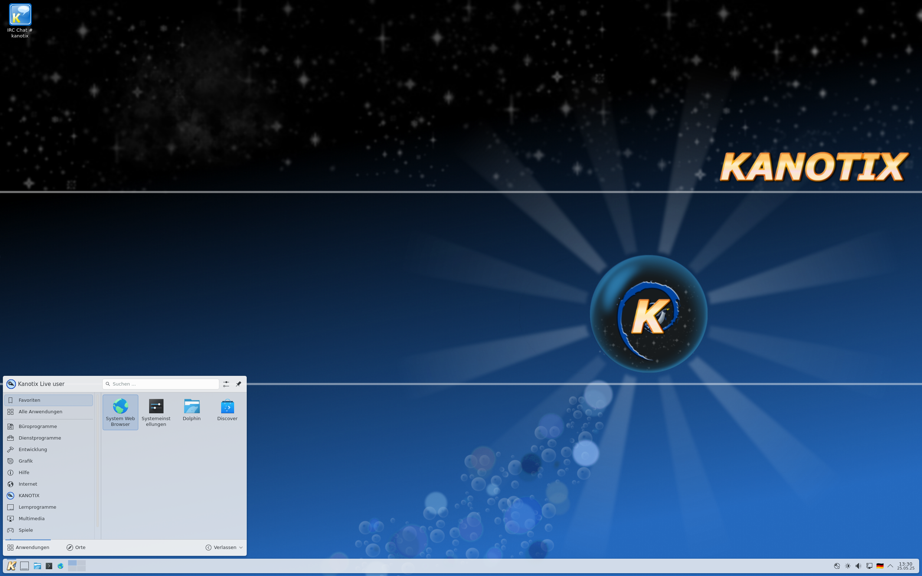This screenshot has width=922, height=576.
Task: Open the Lernprogramme category
Action: coord(48,507)
